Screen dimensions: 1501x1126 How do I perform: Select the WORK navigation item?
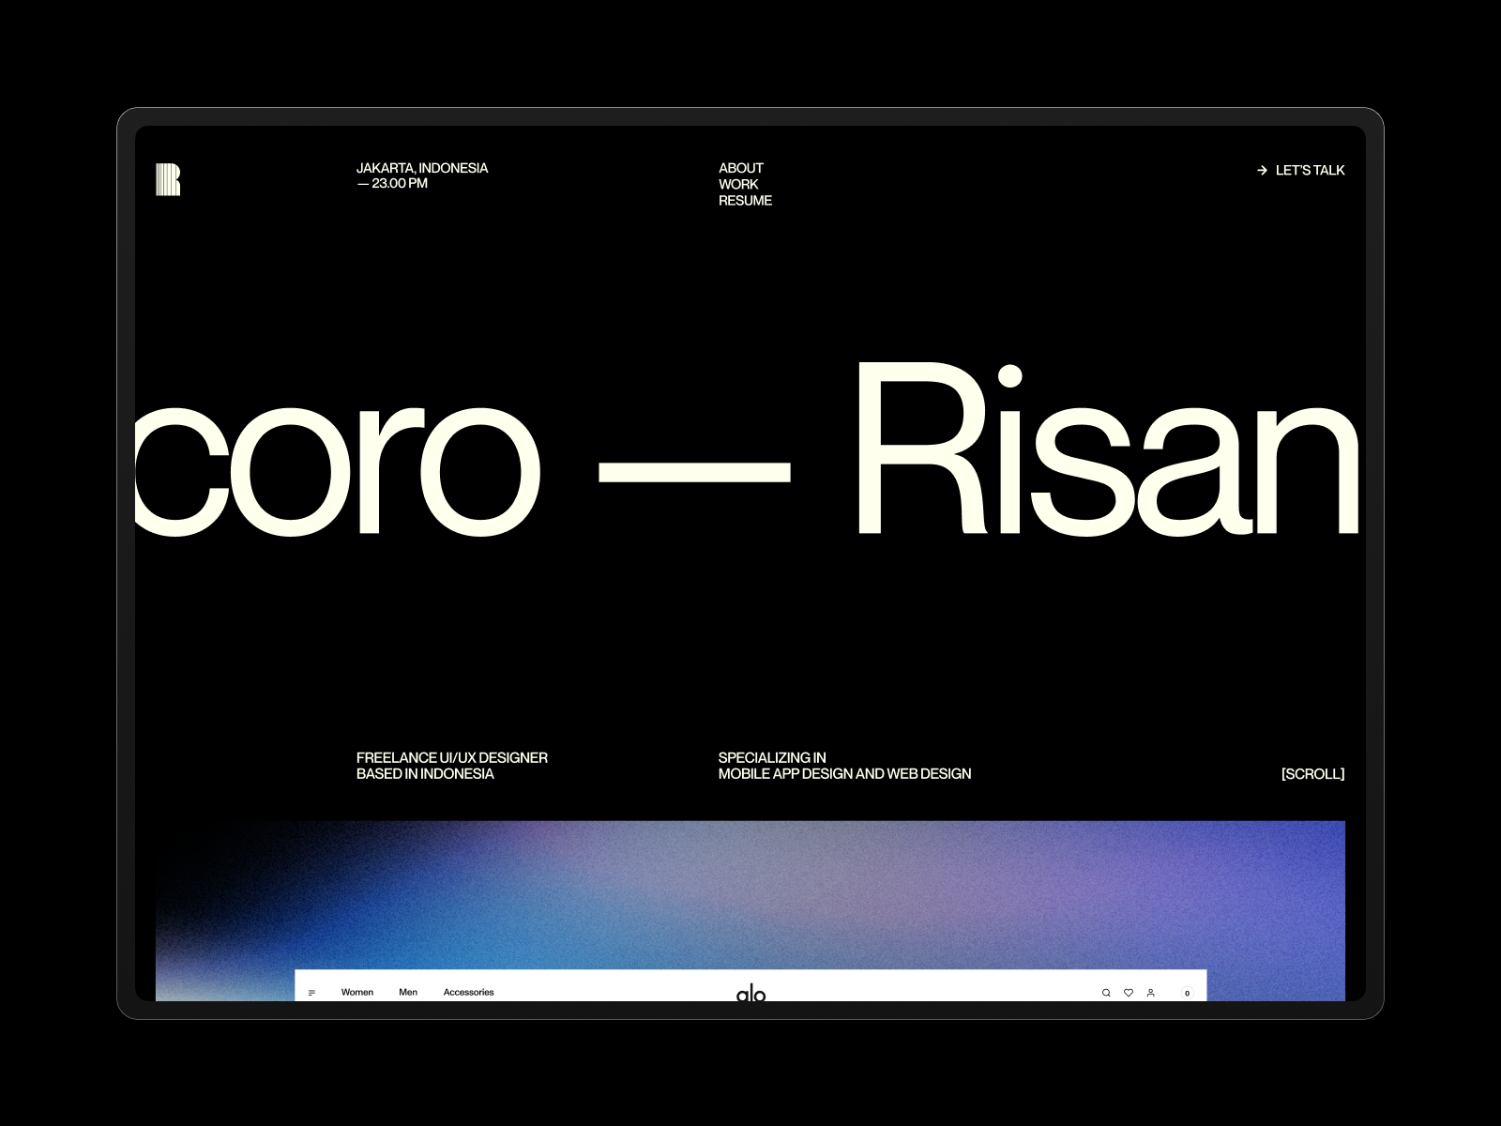tap(736, 184)
